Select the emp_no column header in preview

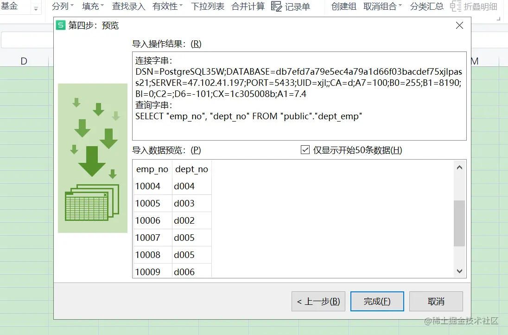point(152,169)
